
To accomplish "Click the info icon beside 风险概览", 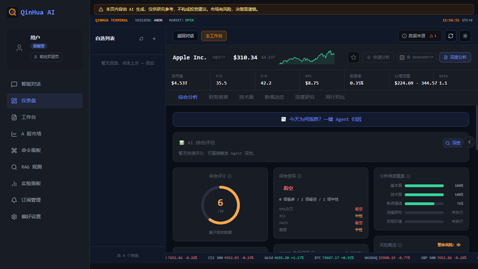I will [400, 245].
